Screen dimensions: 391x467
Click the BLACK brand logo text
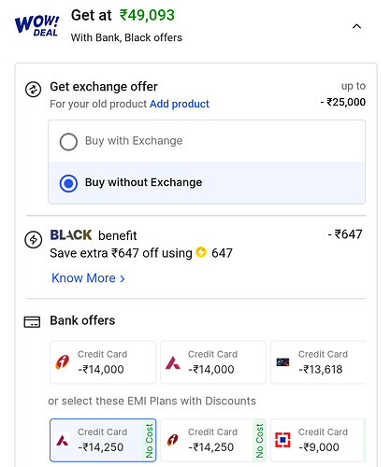pos(71,235)
